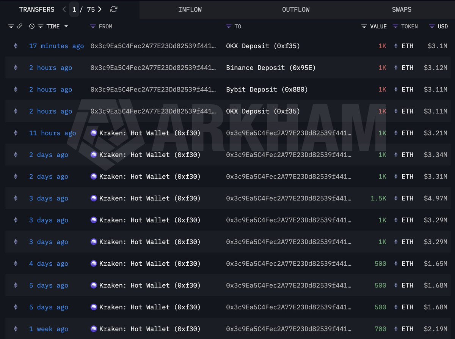Switch to the INFLOW tab

(x=190, y=9)
